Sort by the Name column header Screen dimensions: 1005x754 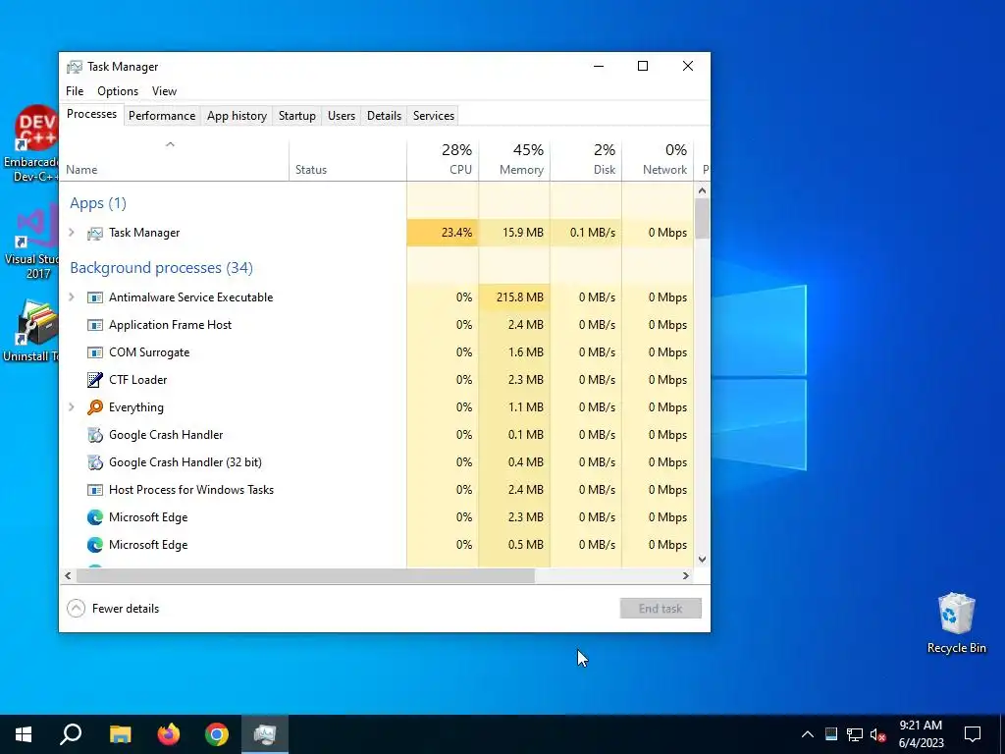(175, 160)
